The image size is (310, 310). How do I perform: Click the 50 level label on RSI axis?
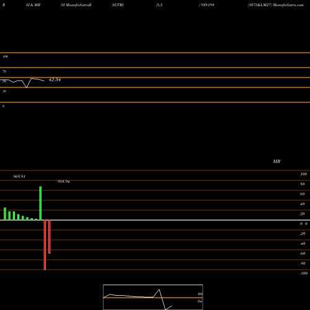click(4, 81)
